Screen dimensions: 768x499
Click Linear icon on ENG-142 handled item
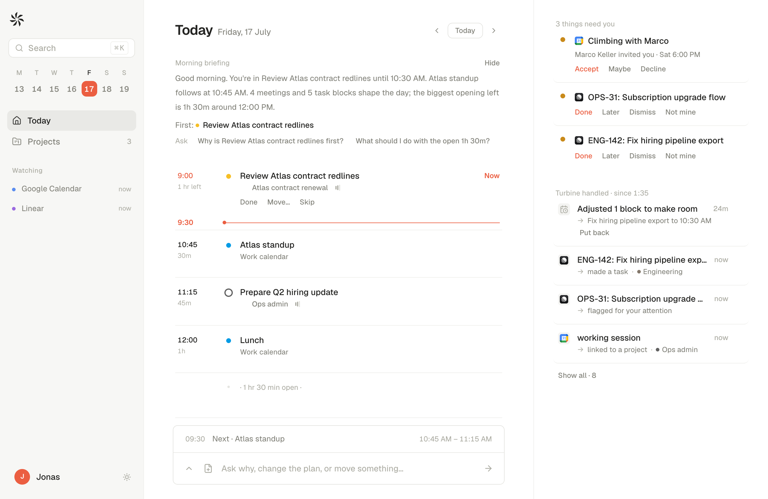564,260
